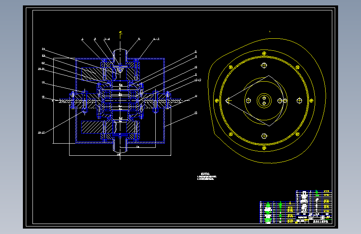Select part callout number 14
The image size is (361, 234).
(196, 96)
